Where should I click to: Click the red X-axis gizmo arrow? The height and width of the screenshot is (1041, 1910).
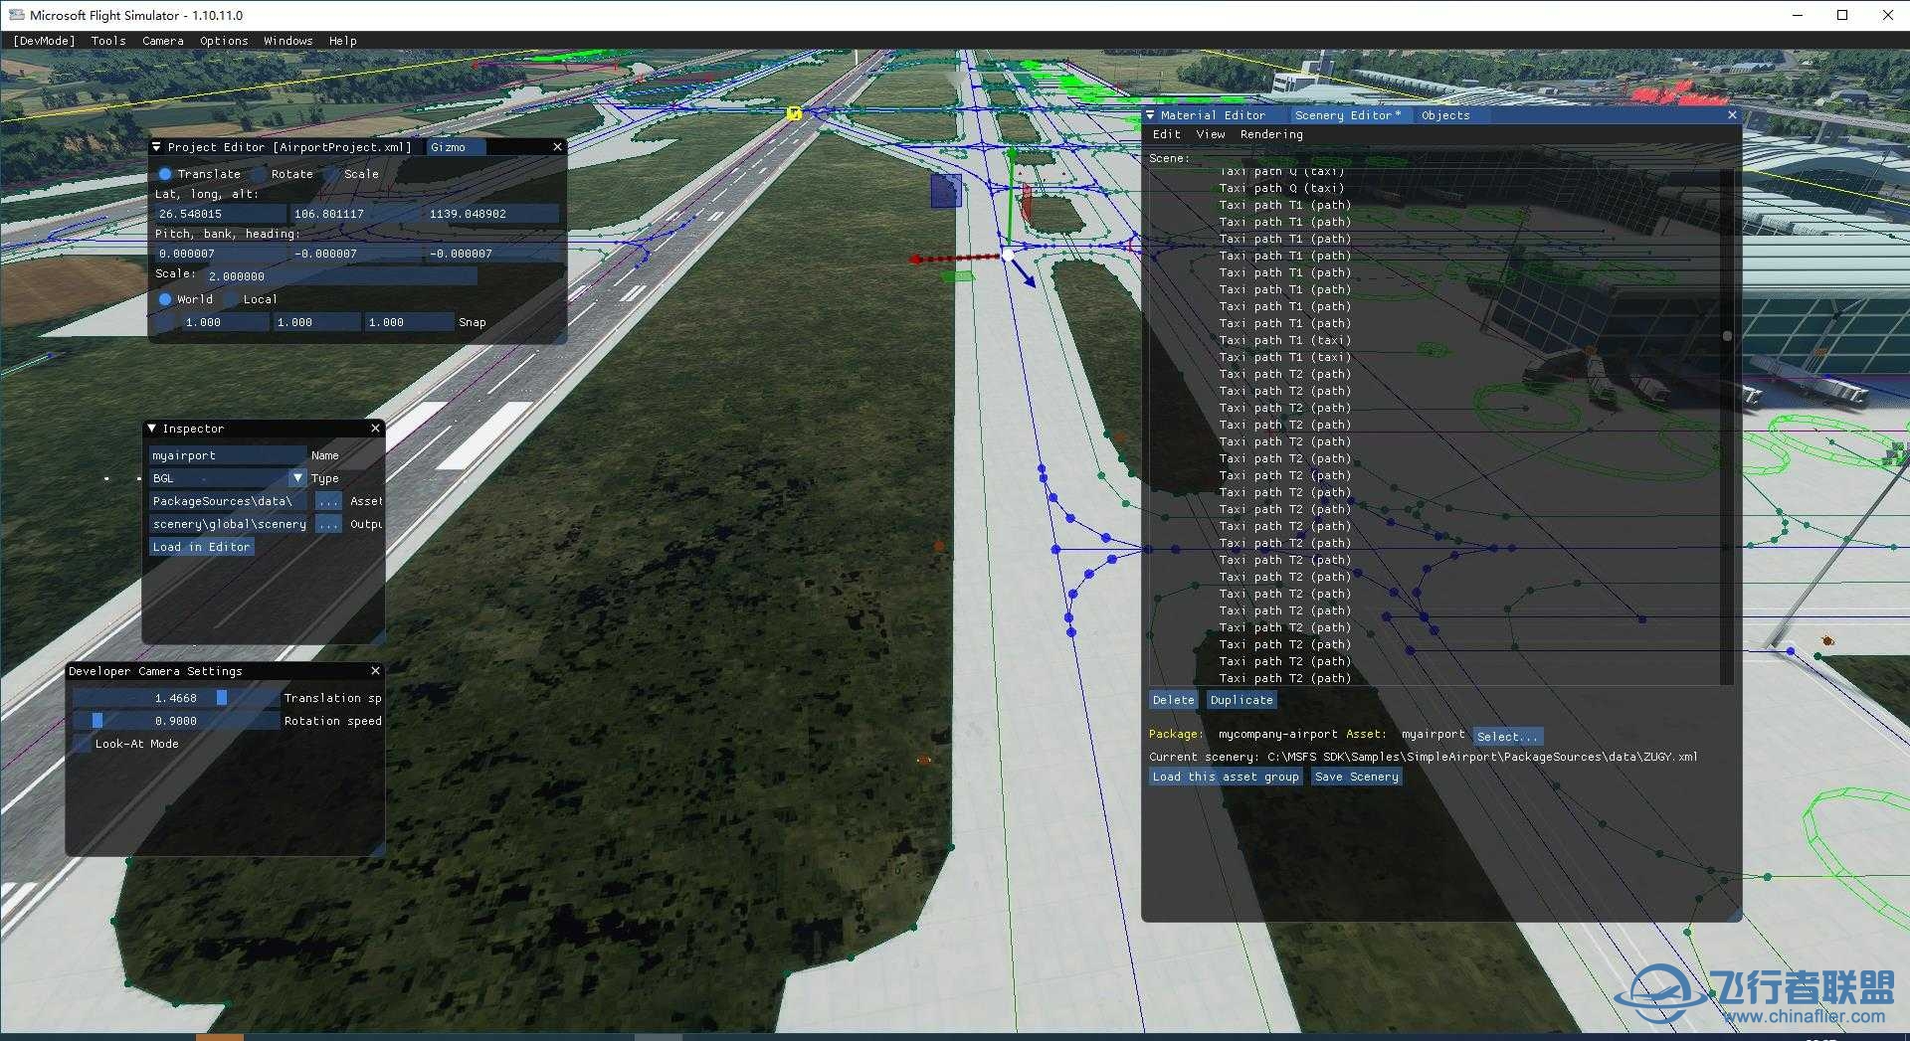(955, 259)
